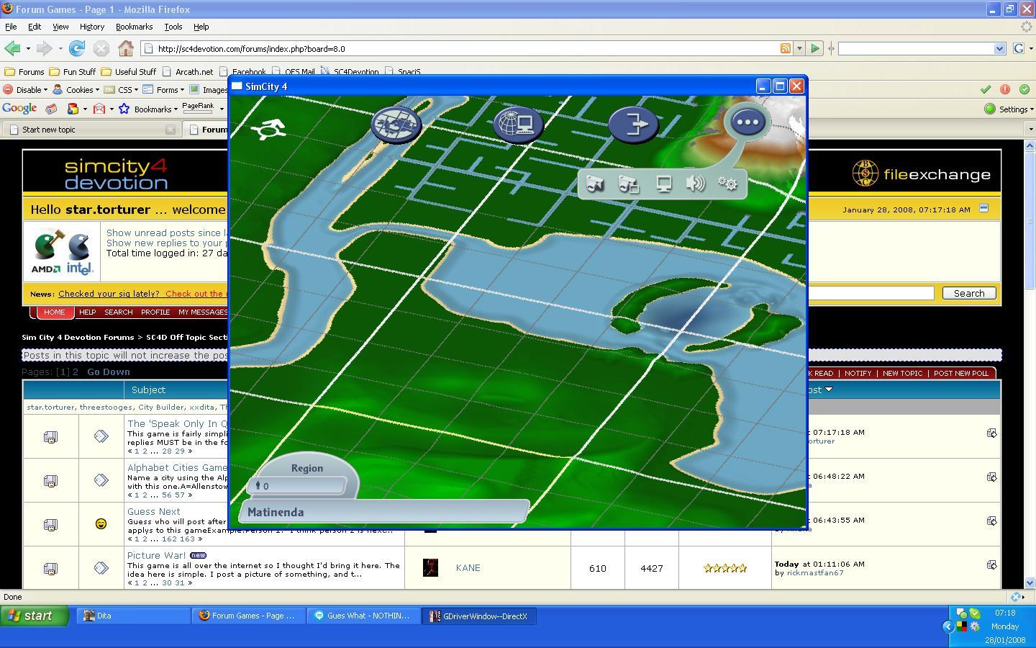Click the monitor display settings icon
1036x648 pixels.
663,184
